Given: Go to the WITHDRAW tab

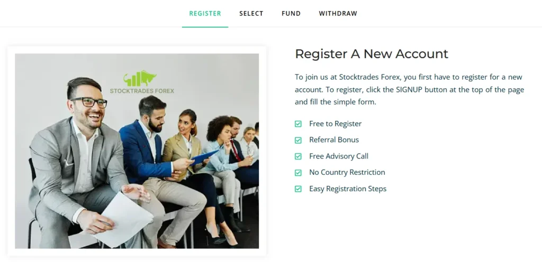Looking at the screenshot, I should point(338,13).
